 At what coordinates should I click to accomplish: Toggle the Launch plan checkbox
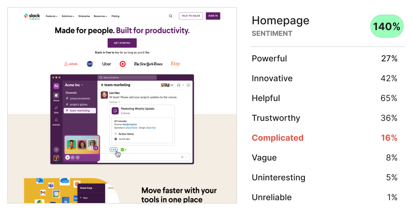point(115,139)
